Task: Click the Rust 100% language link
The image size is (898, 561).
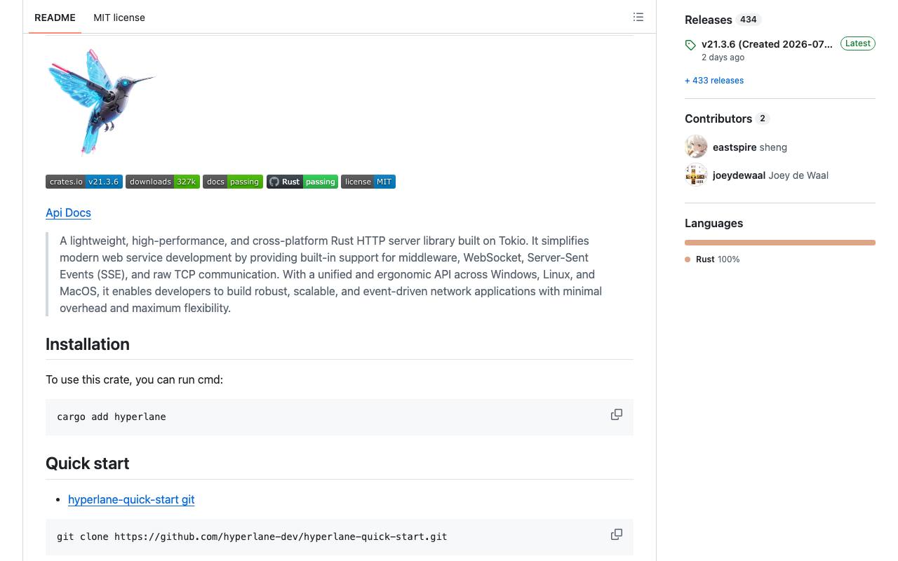Action: (x=712, y=259)
